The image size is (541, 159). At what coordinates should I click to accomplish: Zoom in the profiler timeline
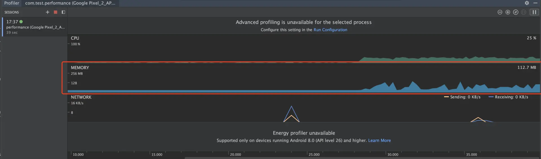pos(508,12)
